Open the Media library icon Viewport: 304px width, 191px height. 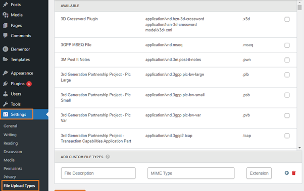tap(6, 15)
